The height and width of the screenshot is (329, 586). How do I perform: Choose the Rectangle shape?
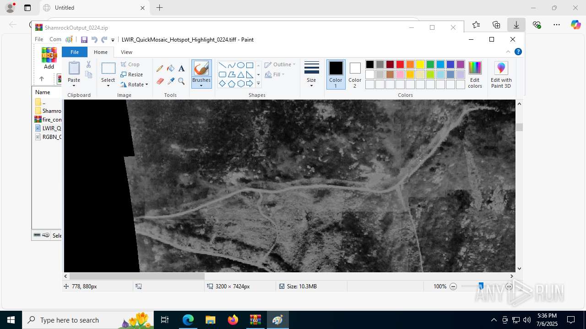pos(250,65)
